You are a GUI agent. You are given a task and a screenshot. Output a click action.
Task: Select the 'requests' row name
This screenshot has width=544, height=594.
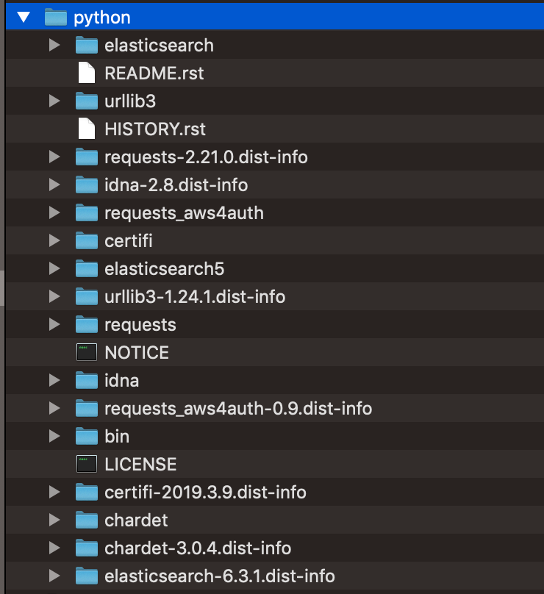[x=140, y=326]
